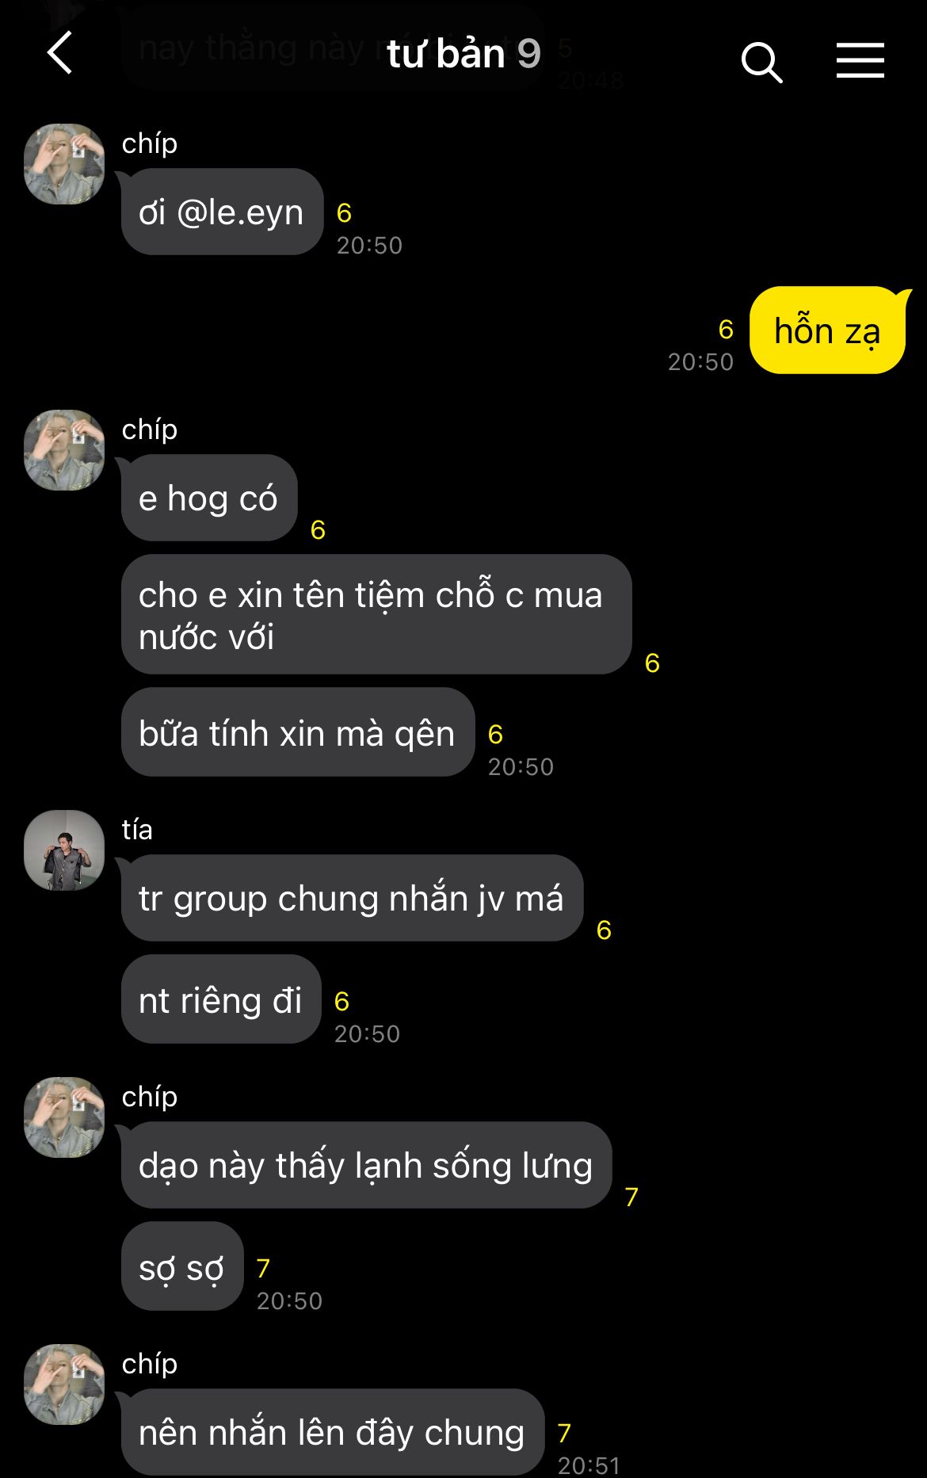Select tr group chung nhắn jv má

(x=352, y=898)
